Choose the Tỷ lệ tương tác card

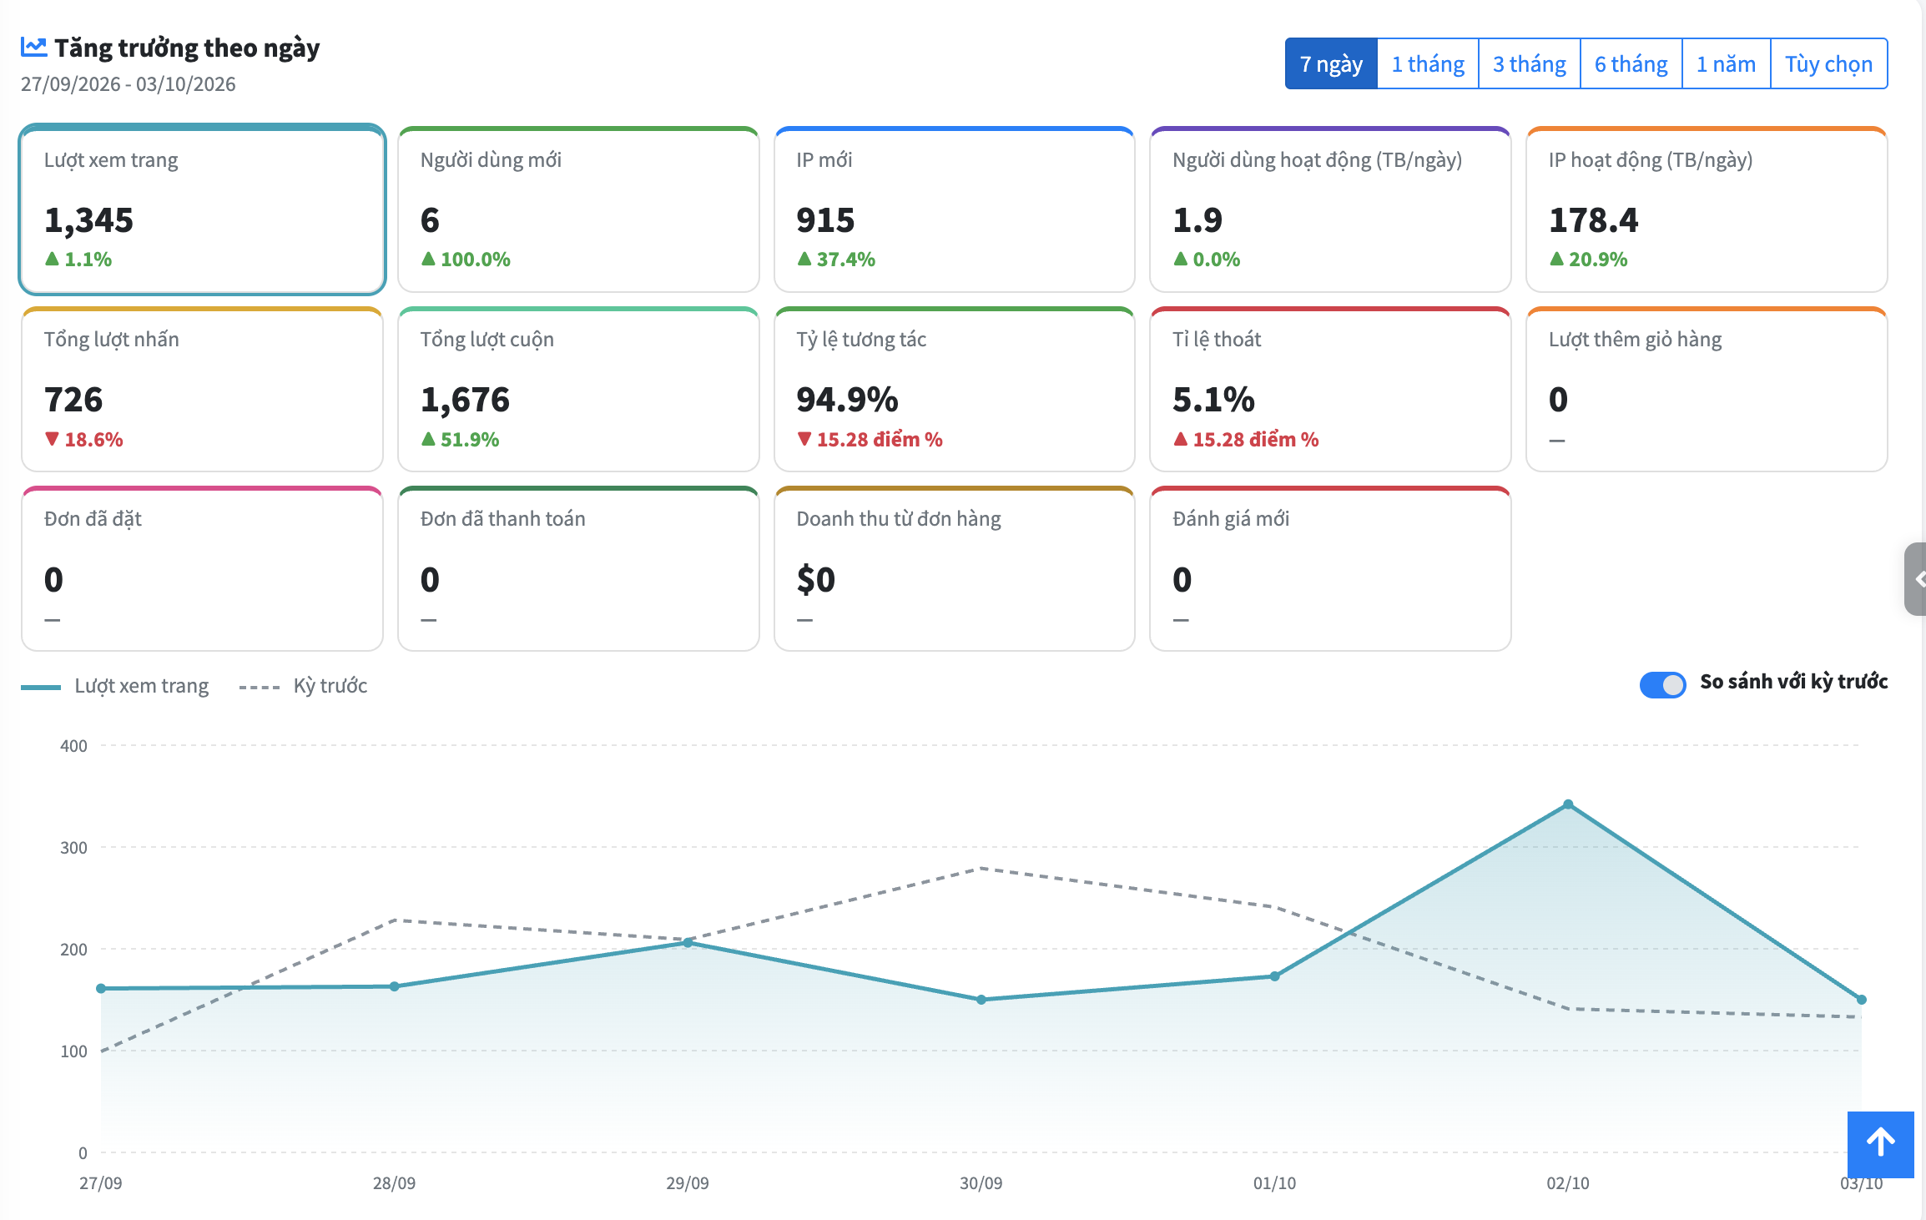(955, 389)
